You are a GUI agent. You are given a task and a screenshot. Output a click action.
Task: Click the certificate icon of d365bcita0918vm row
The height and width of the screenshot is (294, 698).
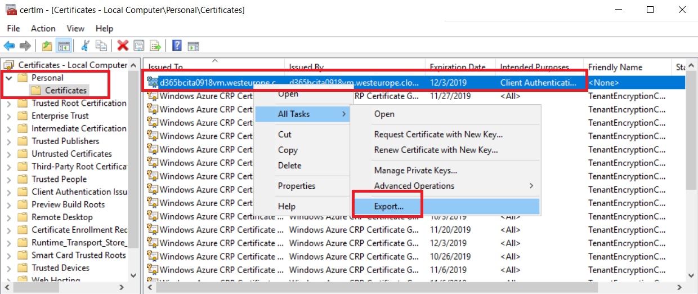tap(153, 83)
